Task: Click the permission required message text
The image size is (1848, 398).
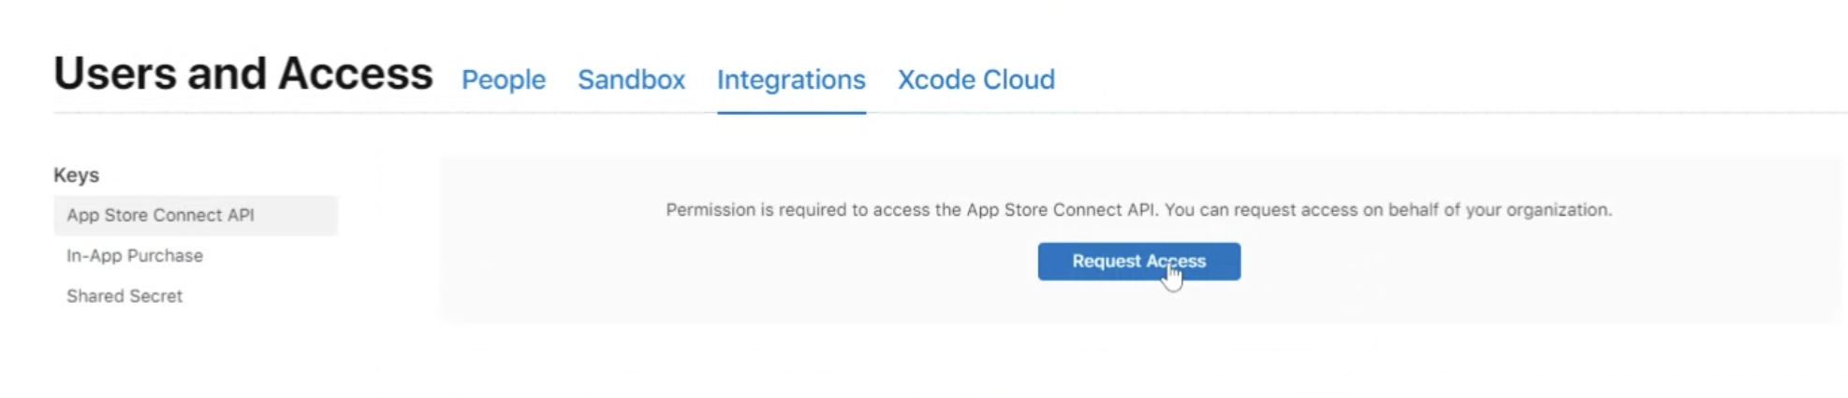Action: 1138,210
